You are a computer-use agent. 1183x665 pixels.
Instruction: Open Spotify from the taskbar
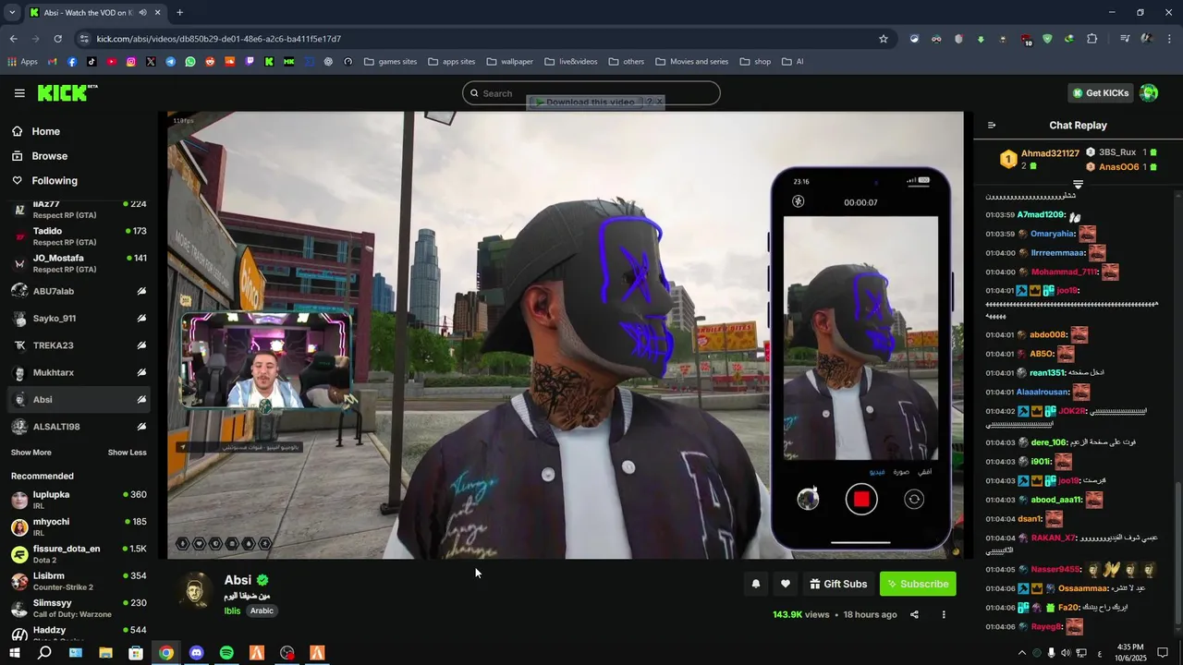(x=226, y=653)
